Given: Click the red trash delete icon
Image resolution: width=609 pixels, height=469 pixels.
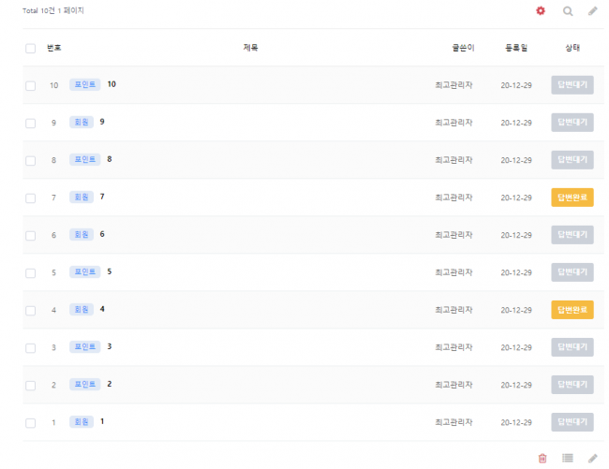Looking at the screenshot, I should point(542,458).
